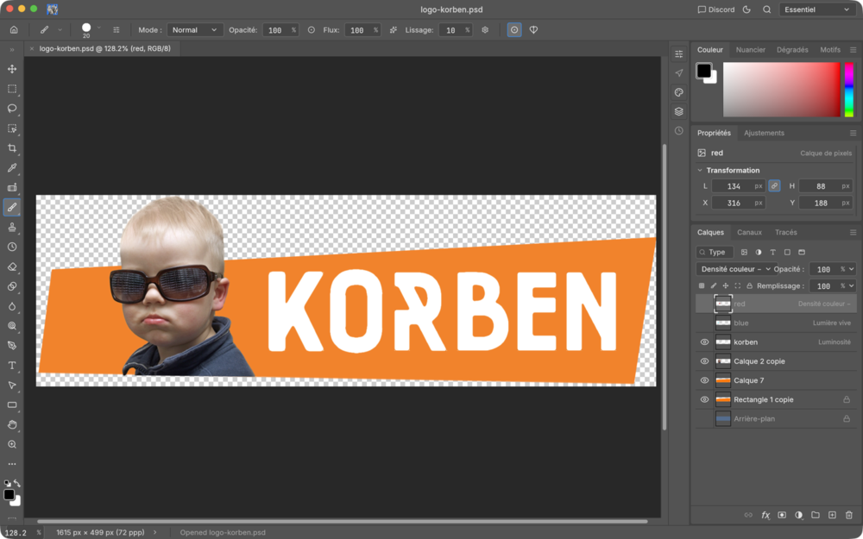The height and width of the screenshot is (539, 863).
Task: Select the Zoom tool in toolbar
Action: 12,444
